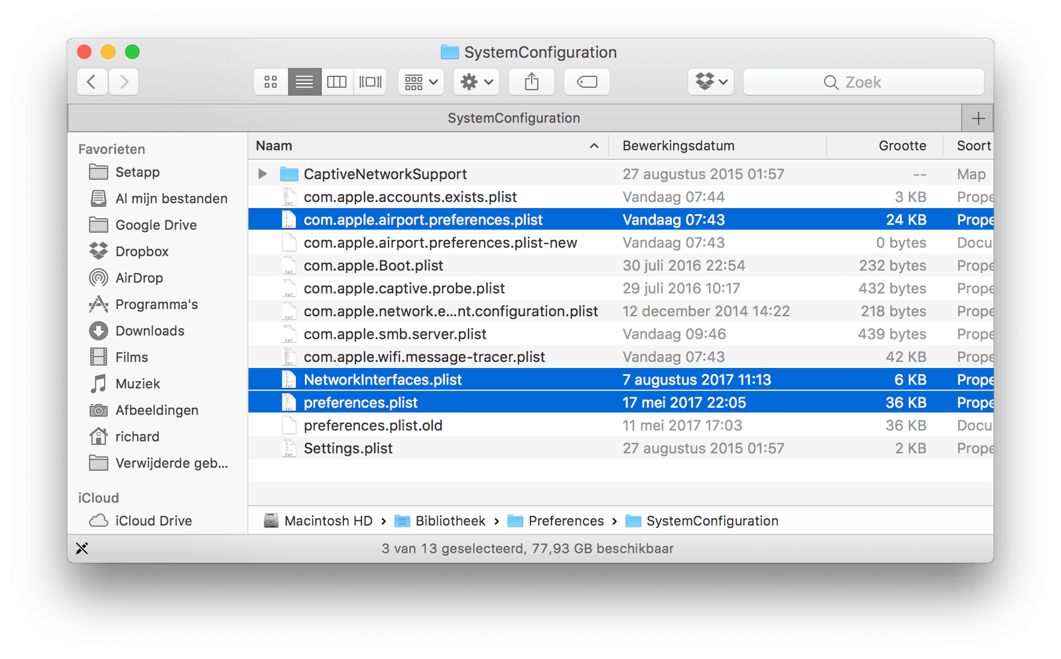Click Preferences in the path bar
The height and width of the screenshot is (659, 1061).
pyautogui.click(x=556, y=521)
